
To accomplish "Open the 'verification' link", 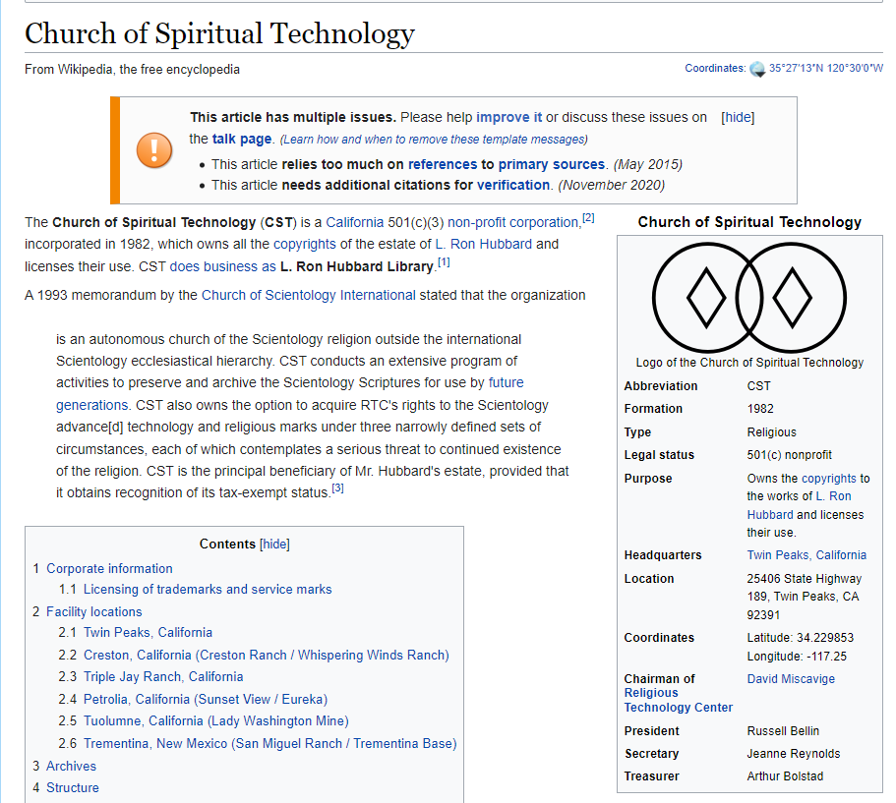I will click(x=513, y=185).
